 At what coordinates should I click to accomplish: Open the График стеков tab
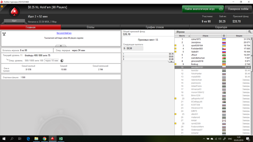[155, 27]
